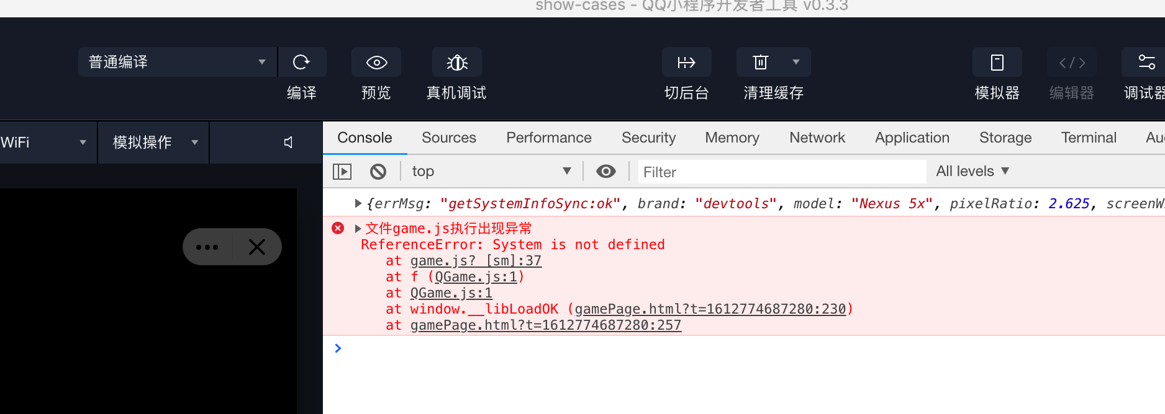The width and height of the screenshot is (1165, 414).
Task: Switch to the Sources tab
Action: point(449,138)
